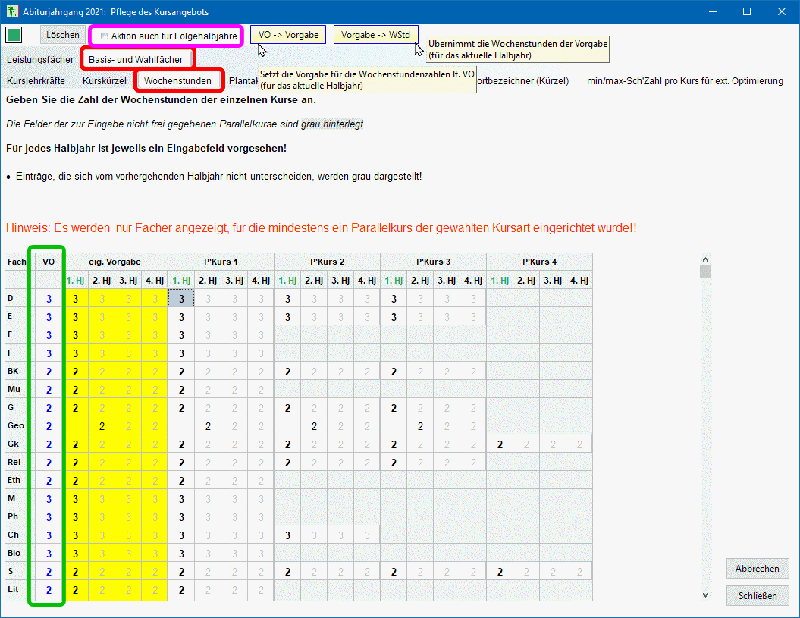Select P'Kurs 1 first half-year cell for D
Screen dimensions: 800x618
181,299
